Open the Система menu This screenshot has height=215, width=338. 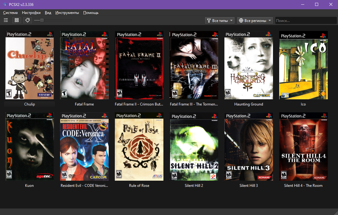[10, 13]
